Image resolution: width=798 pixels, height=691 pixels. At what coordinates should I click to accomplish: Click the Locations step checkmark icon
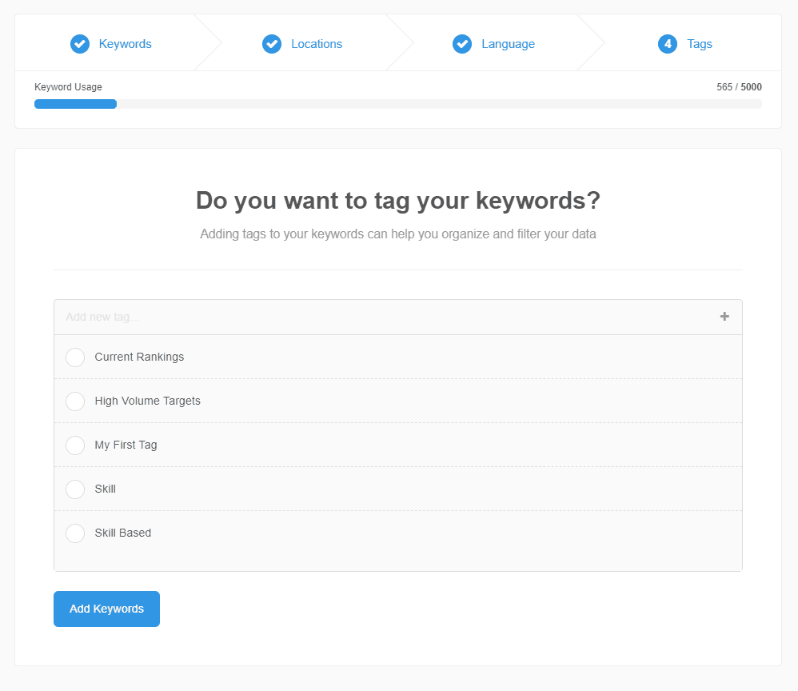272,44
